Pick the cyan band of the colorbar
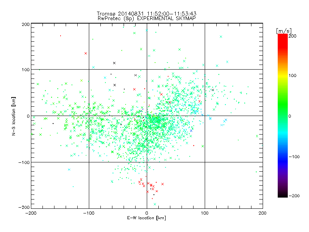Viewport: 309px width, 232px height. coord(283,134)
